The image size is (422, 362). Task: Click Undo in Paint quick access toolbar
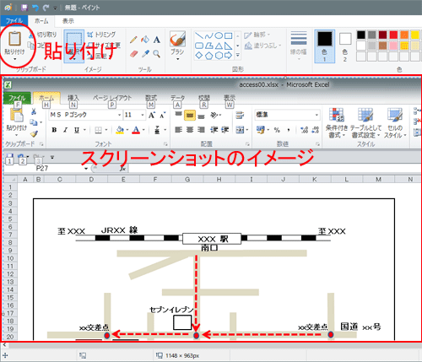click(35, 8)
